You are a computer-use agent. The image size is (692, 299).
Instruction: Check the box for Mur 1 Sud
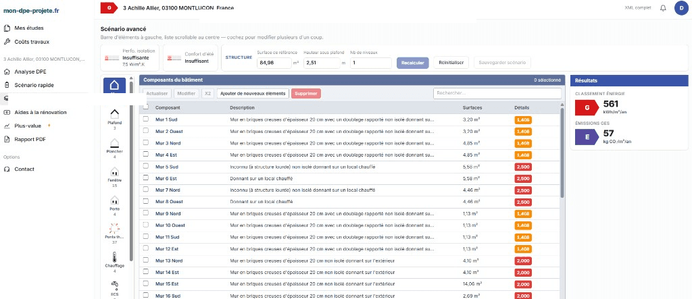[146, 119]
